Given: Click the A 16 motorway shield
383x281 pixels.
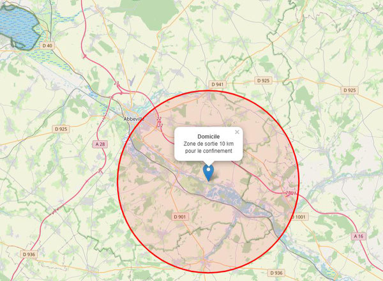Looking at the screenshot, I should 359,236.
